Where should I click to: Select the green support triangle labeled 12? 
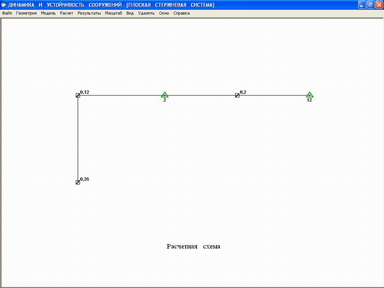click(x=310, y=95)
